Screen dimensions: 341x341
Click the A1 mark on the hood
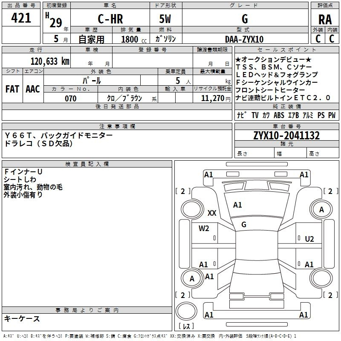pos(237,205)
